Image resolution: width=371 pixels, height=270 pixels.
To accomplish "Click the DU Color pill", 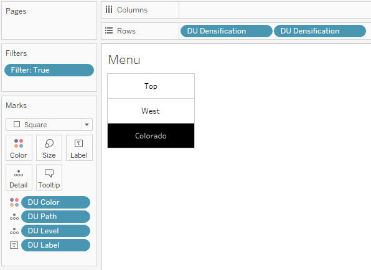I will (x=55, y=202).
